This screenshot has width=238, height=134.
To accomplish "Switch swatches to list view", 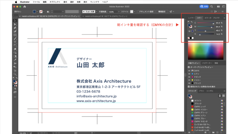I will [220, 96].
